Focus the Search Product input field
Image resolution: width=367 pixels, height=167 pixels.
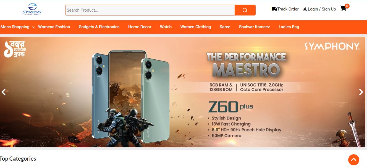pos(150,10)
